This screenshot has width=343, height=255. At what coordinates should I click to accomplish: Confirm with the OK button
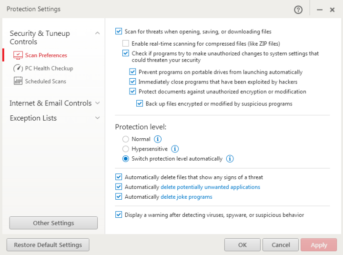coord(242,245)
